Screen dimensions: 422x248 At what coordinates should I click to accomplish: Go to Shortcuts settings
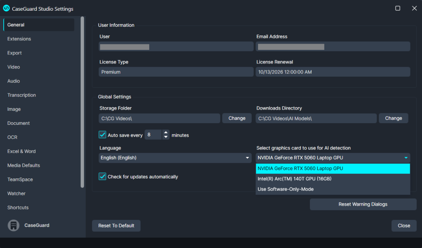coord(18,208)
